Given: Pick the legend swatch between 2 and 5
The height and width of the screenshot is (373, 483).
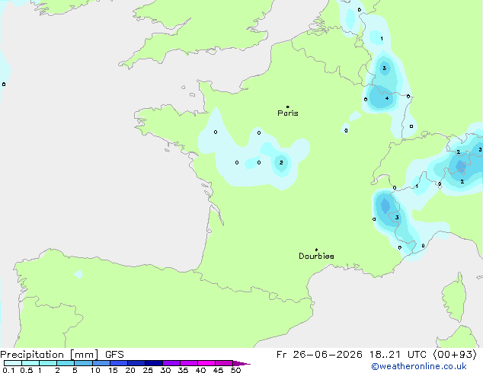Looking at the screenshot, I should pos(66,363).
